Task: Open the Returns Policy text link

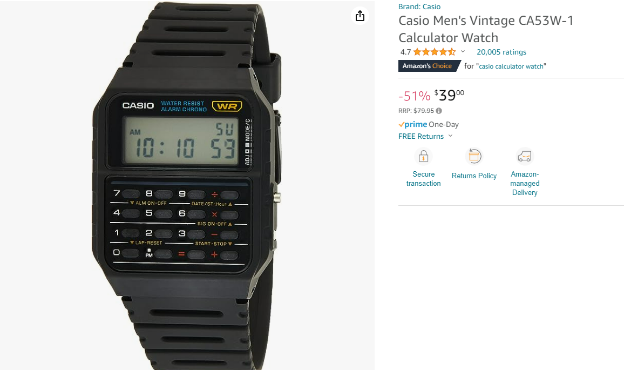Action: 474,176
